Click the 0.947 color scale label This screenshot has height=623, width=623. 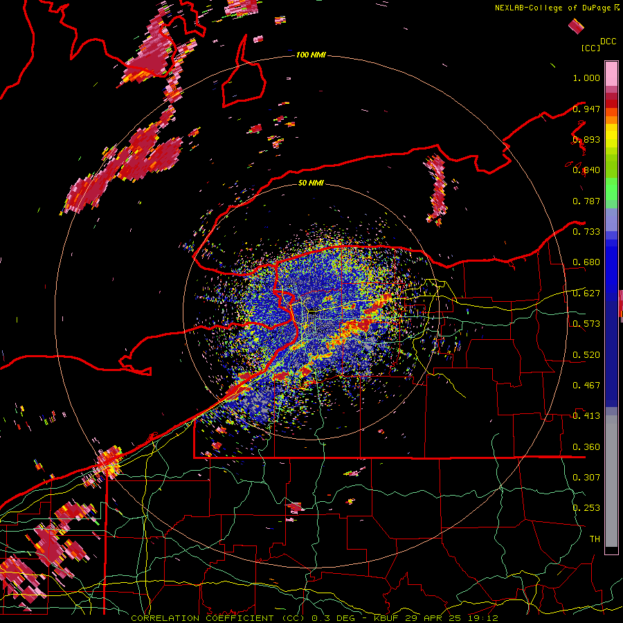coord(586,109)
